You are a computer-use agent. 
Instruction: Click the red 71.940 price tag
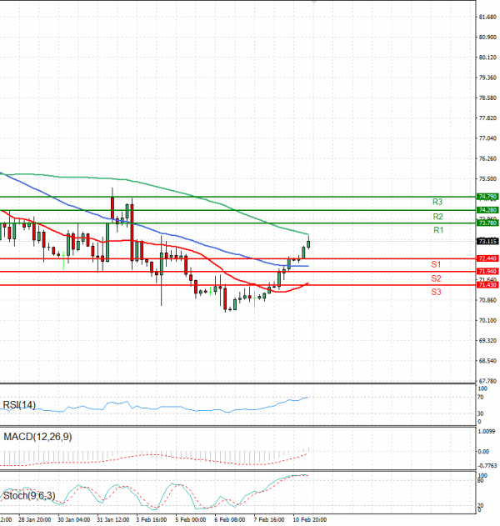point(487,272)
